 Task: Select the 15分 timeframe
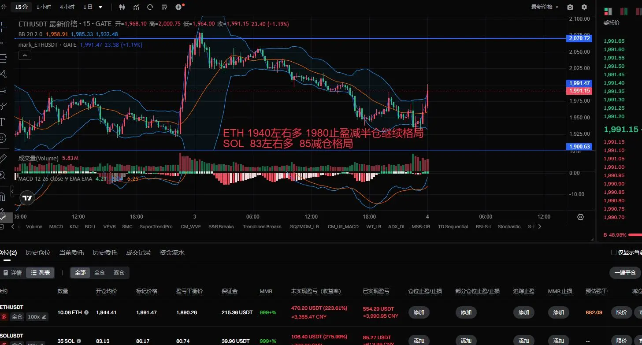(21, 7)
